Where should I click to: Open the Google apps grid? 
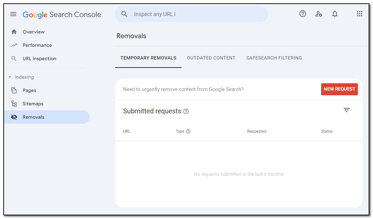coord(360,14)
